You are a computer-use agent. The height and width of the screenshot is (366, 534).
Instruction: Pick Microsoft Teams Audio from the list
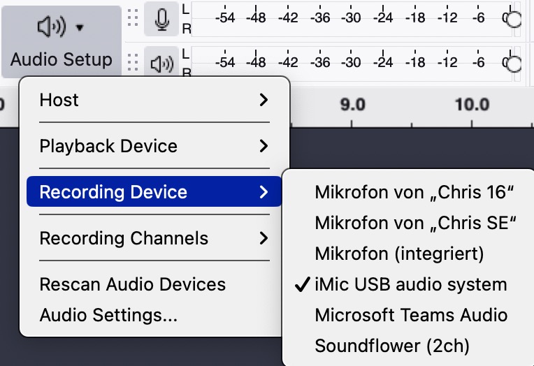pyautogui.click(x=411, y=315)
